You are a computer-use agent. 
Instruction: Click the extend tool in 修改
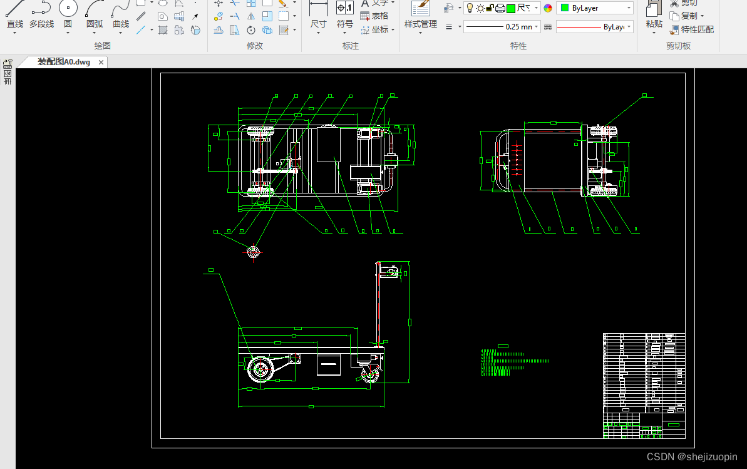click(235, 16)
